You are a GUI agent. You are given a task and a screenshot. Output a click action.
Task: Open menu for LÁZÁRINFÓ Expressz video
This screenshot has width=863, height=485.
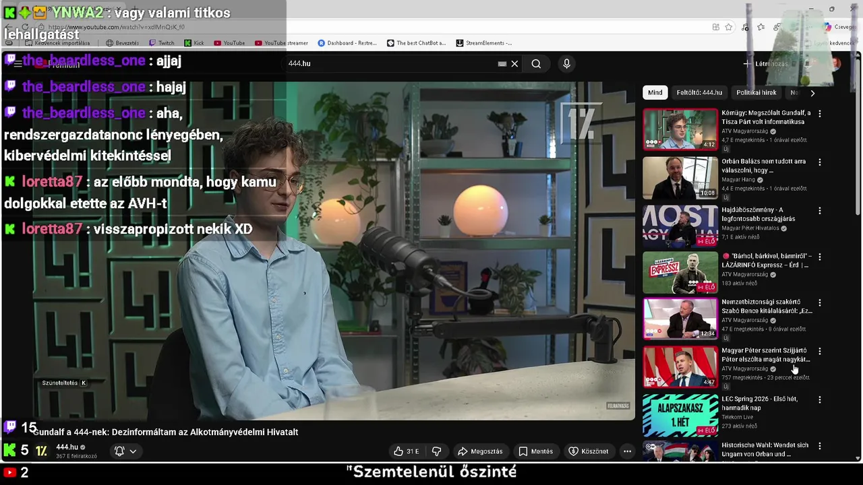(820, 257)
